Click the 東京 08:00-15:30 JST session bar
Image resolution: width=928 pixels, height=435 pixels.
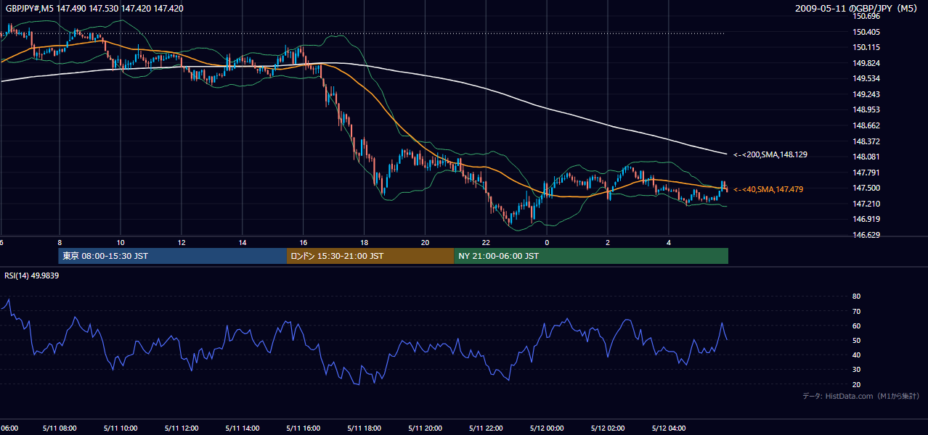173,256
